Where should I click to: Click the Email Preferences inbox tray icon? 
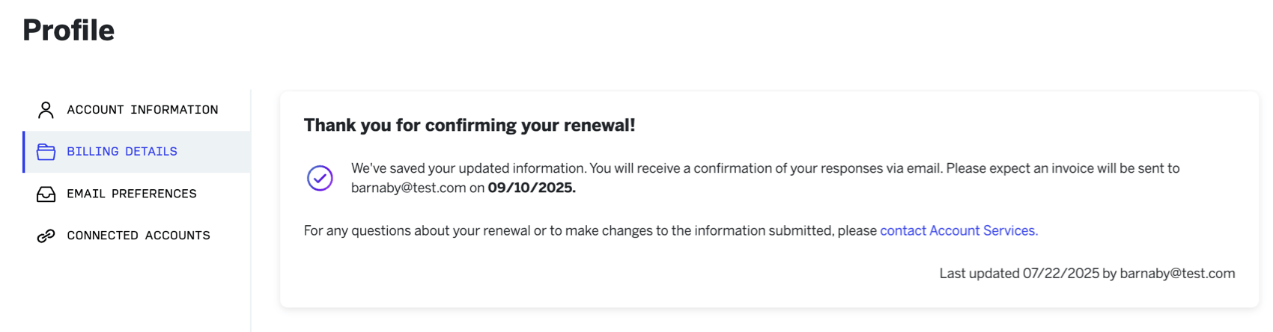46,194
